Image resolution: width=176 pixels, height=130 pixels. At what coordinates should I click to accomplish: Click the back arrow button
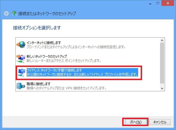point(6,13)
